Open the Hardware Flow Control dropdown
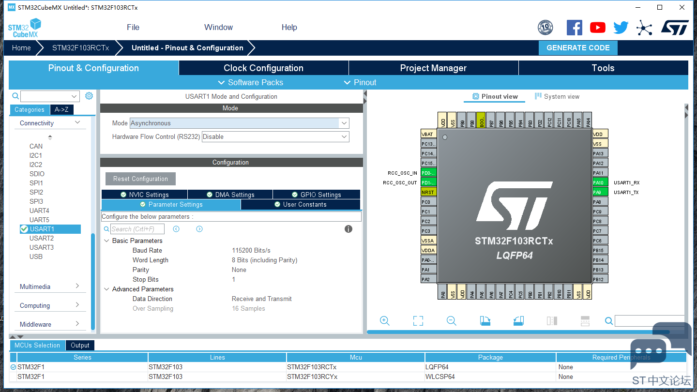This screenshot has width=697, height=392. coord(275,137)
